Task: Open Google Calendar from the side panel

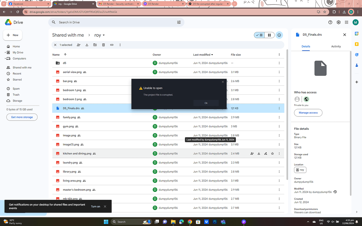Action: [356, 34]
